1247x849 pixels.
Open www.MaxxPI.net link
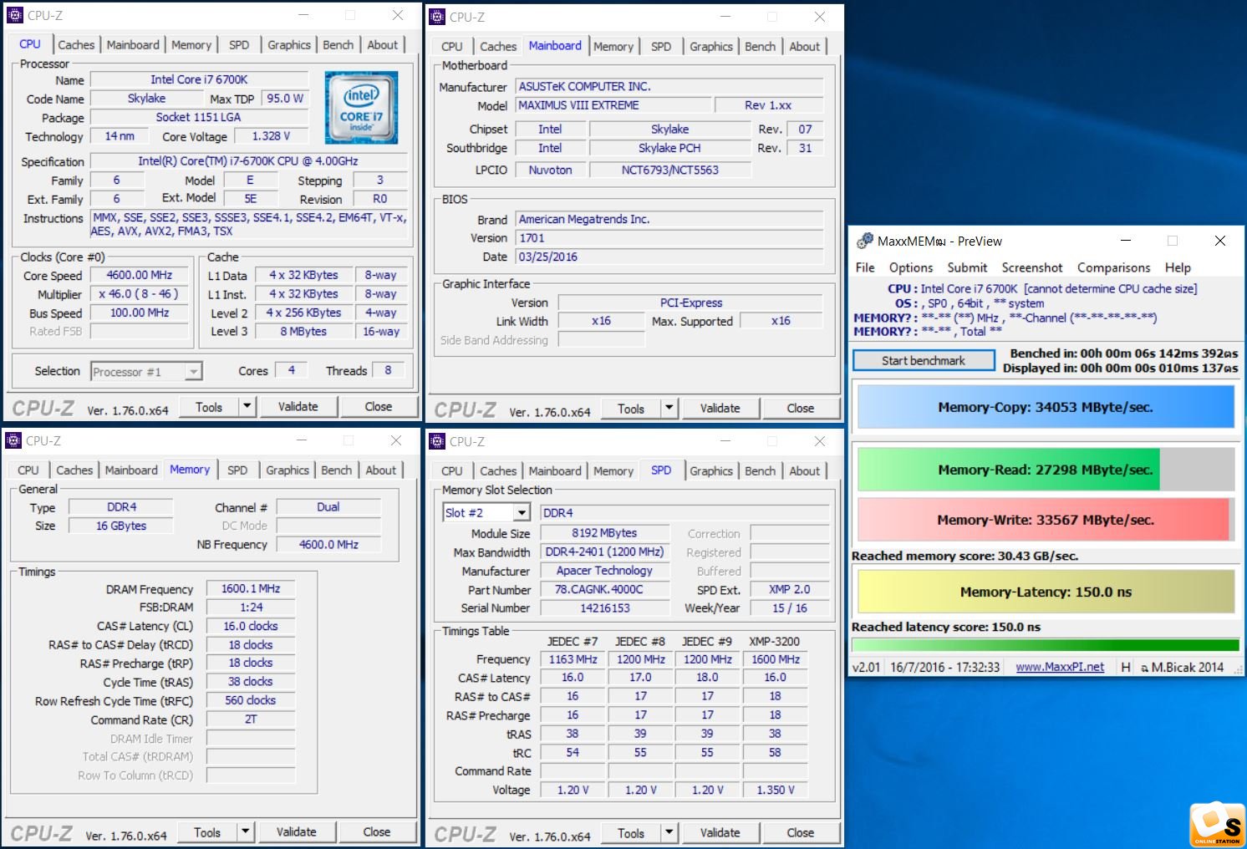coord(1060,667)
